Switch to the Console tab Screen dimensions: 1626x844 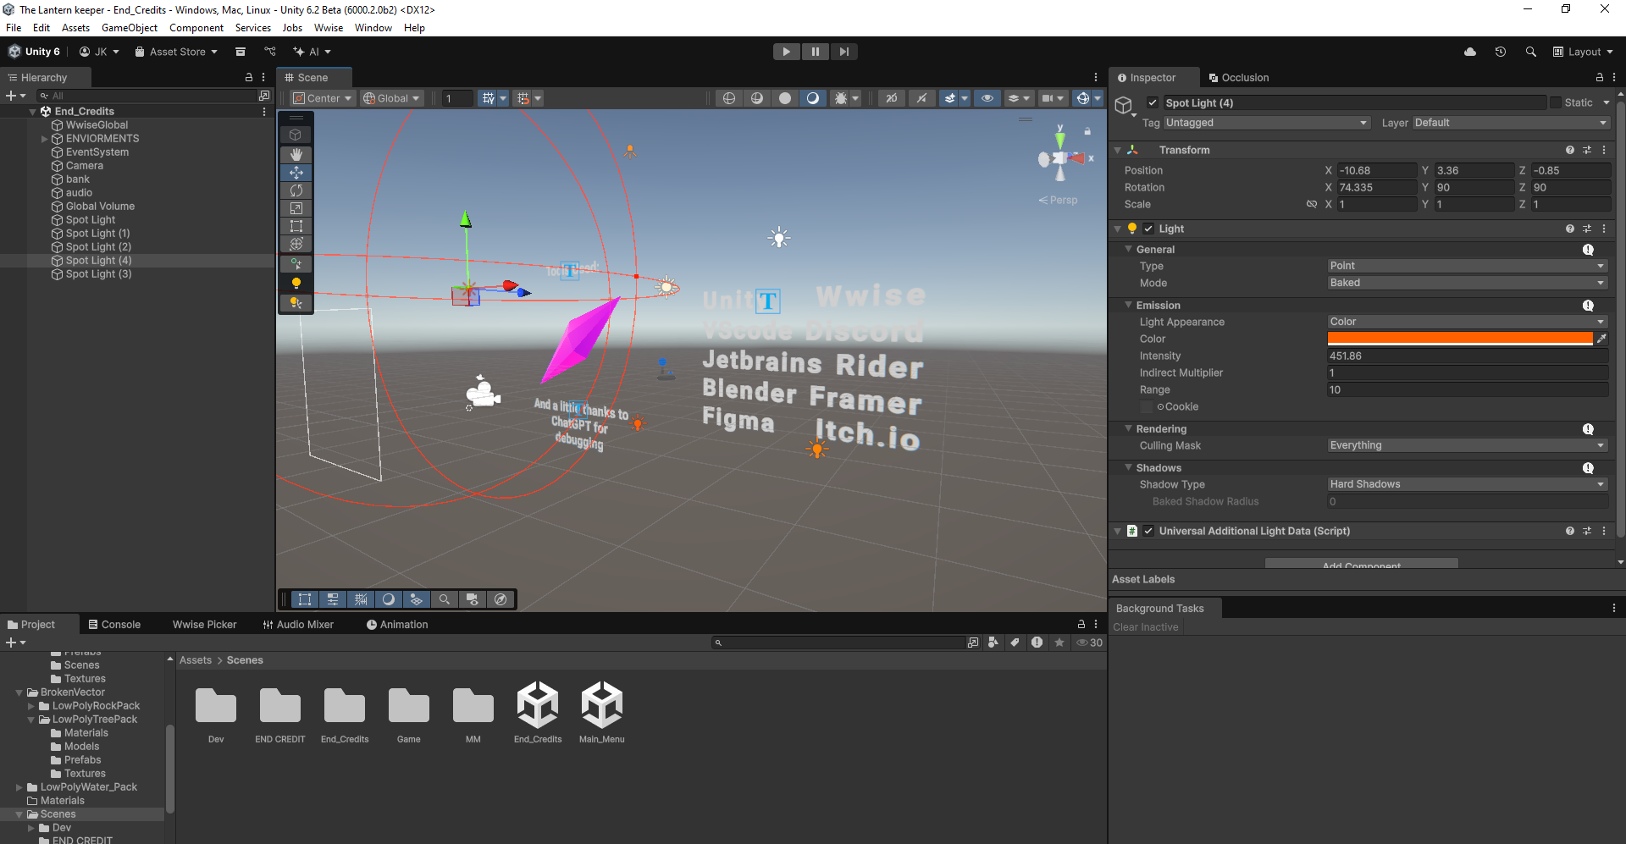coord(114,625)
